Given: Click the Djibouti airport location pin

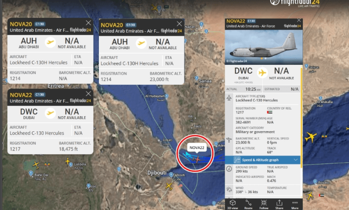Looking at the screenshot, I should [171, 175].
